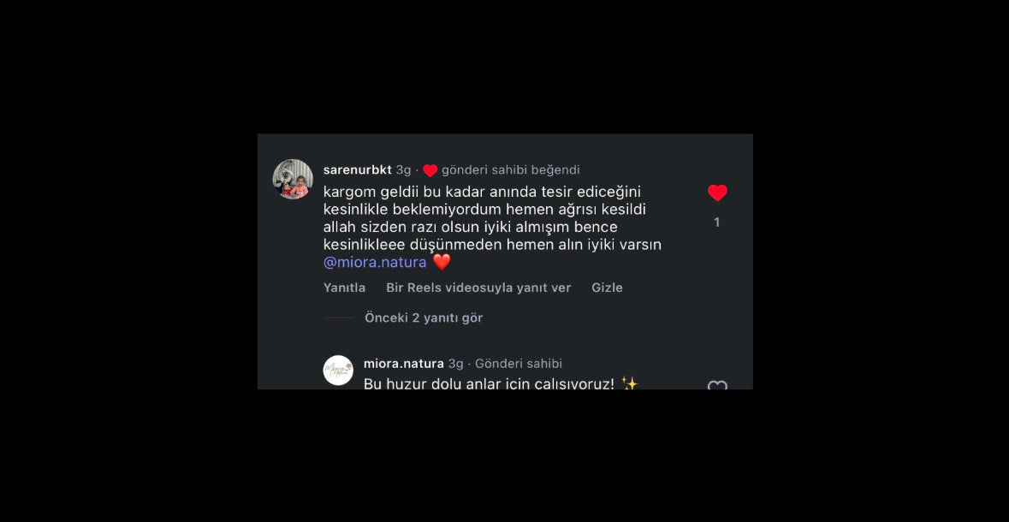The height and width of the screenshot is (522, 1009).
Task: Open miora.natura's round logo avatar
Action: tap(338, 370)
